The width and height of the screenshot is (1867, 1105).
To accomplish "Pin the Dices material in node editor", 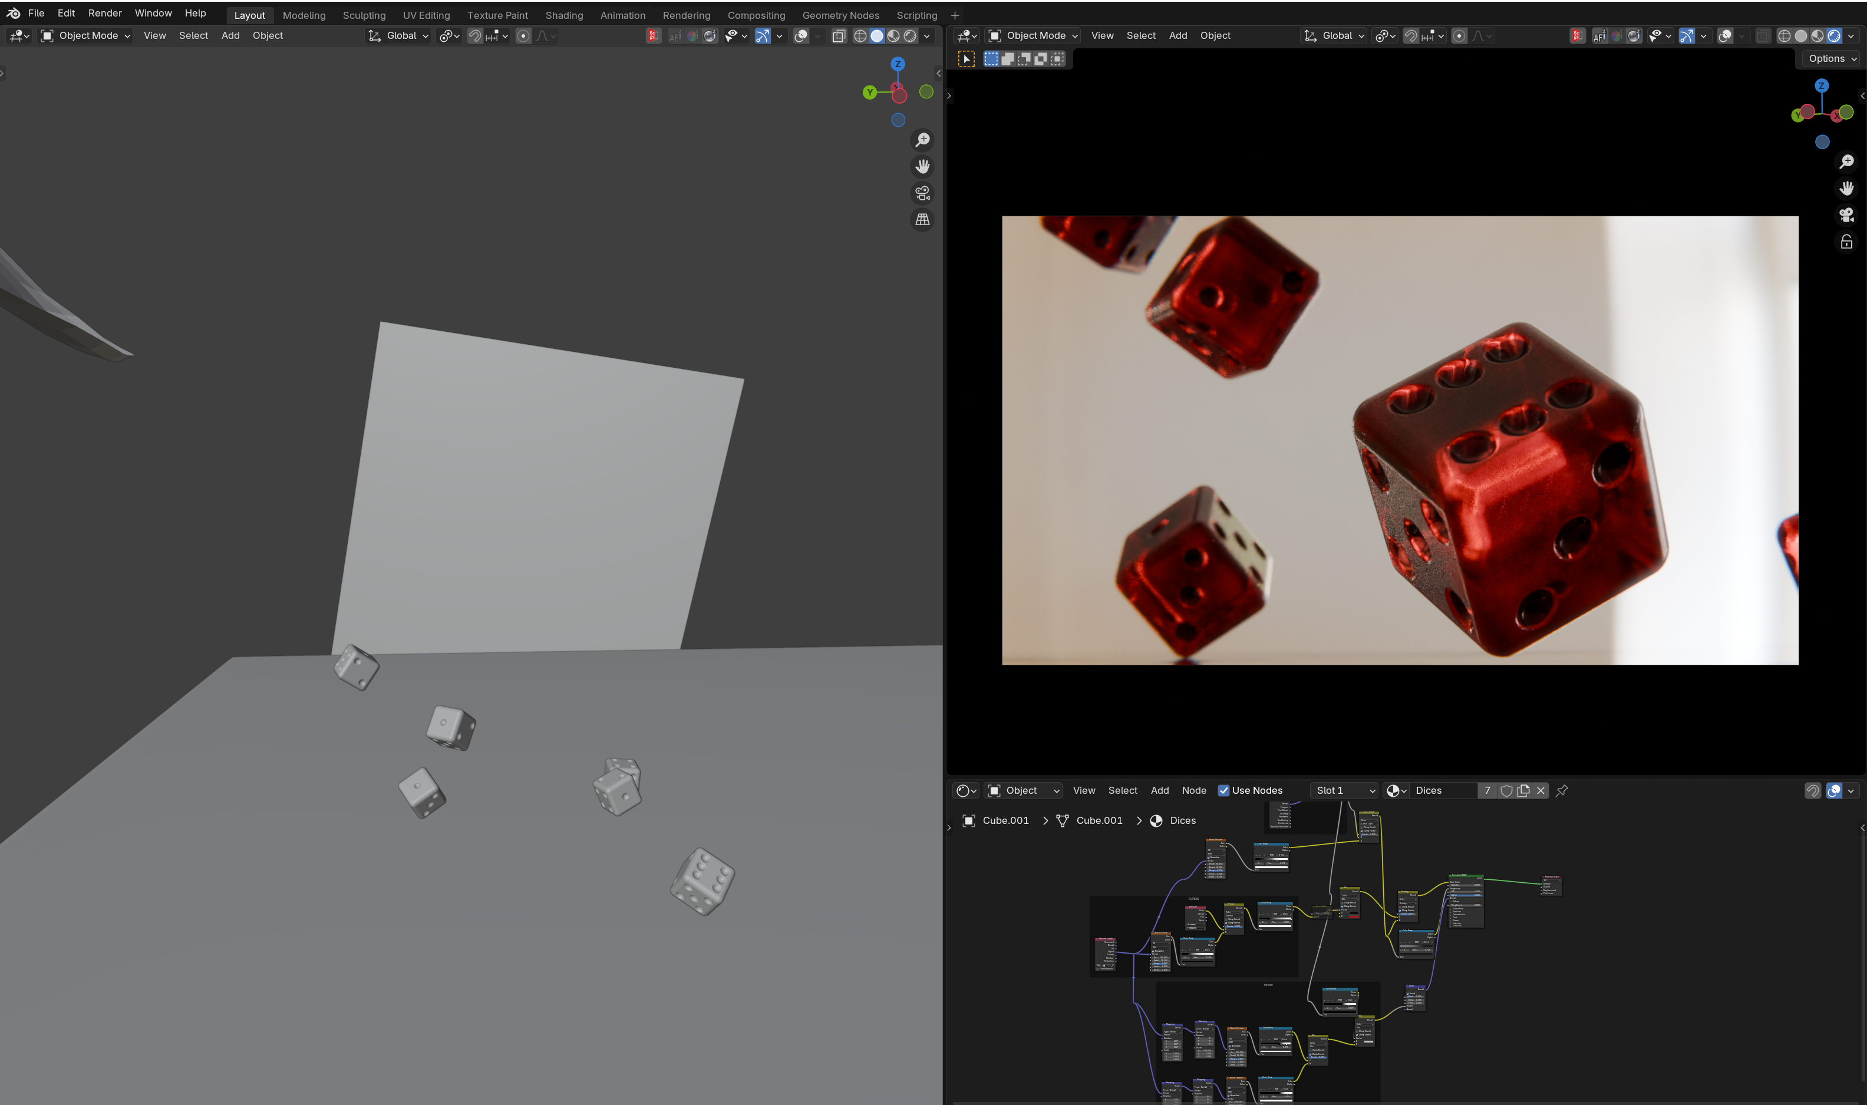I will [1562, 791].
